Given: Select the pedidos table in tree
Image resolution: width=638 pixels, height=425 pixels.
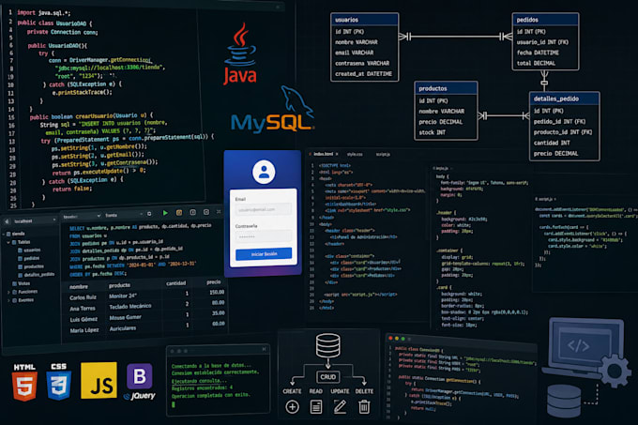Looking at the screenshot, I should 28,258.
